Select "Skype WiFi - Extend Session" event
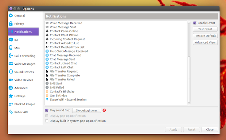Image resolution: width=226 pixels, height=140 pixels. pos(68,99)
